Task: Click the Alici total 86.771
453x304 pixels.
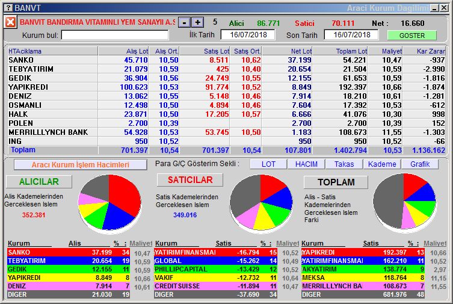Action: click(268, 23)
